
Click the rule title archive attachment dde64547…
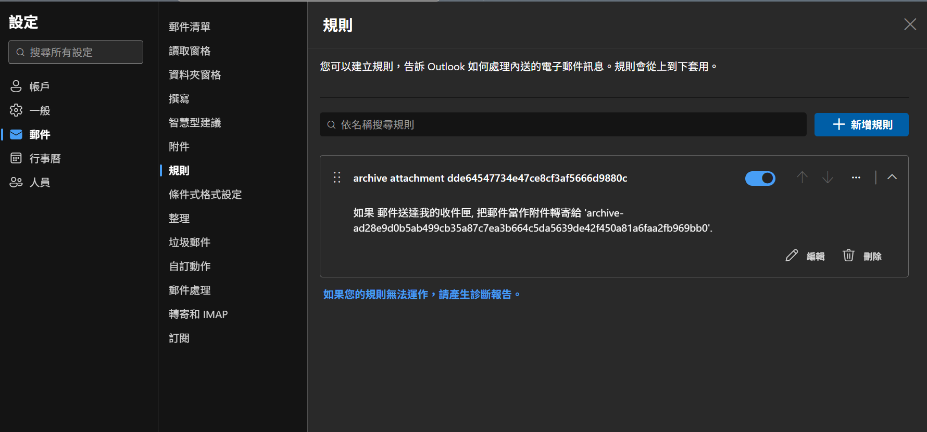coord(490,178)
